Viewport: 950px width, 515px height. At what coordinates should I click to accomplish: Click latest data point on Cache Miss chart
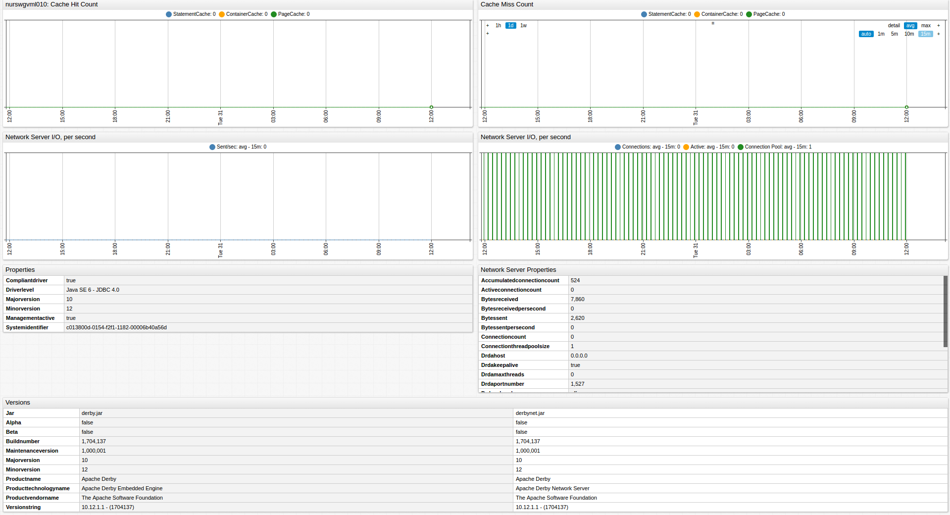pyautogui.click(x=906, y=107)
